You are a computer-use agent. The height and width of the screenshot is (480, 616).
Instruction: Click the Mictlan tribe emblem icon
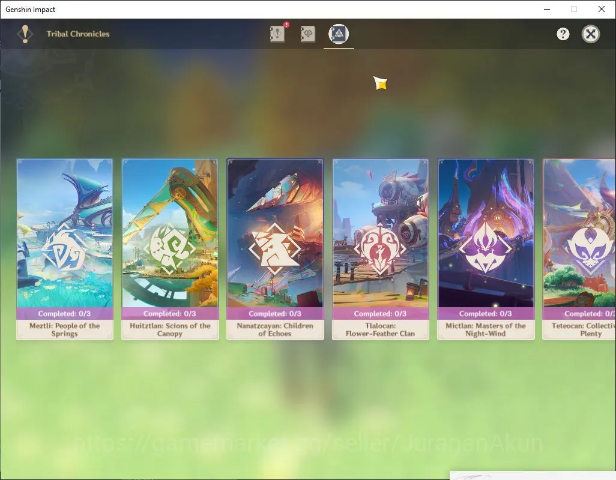486,249
